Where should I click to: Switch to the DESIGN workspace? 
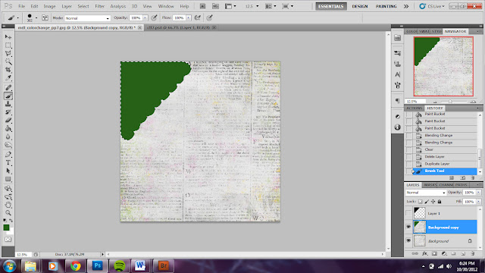tap(360, 6)
